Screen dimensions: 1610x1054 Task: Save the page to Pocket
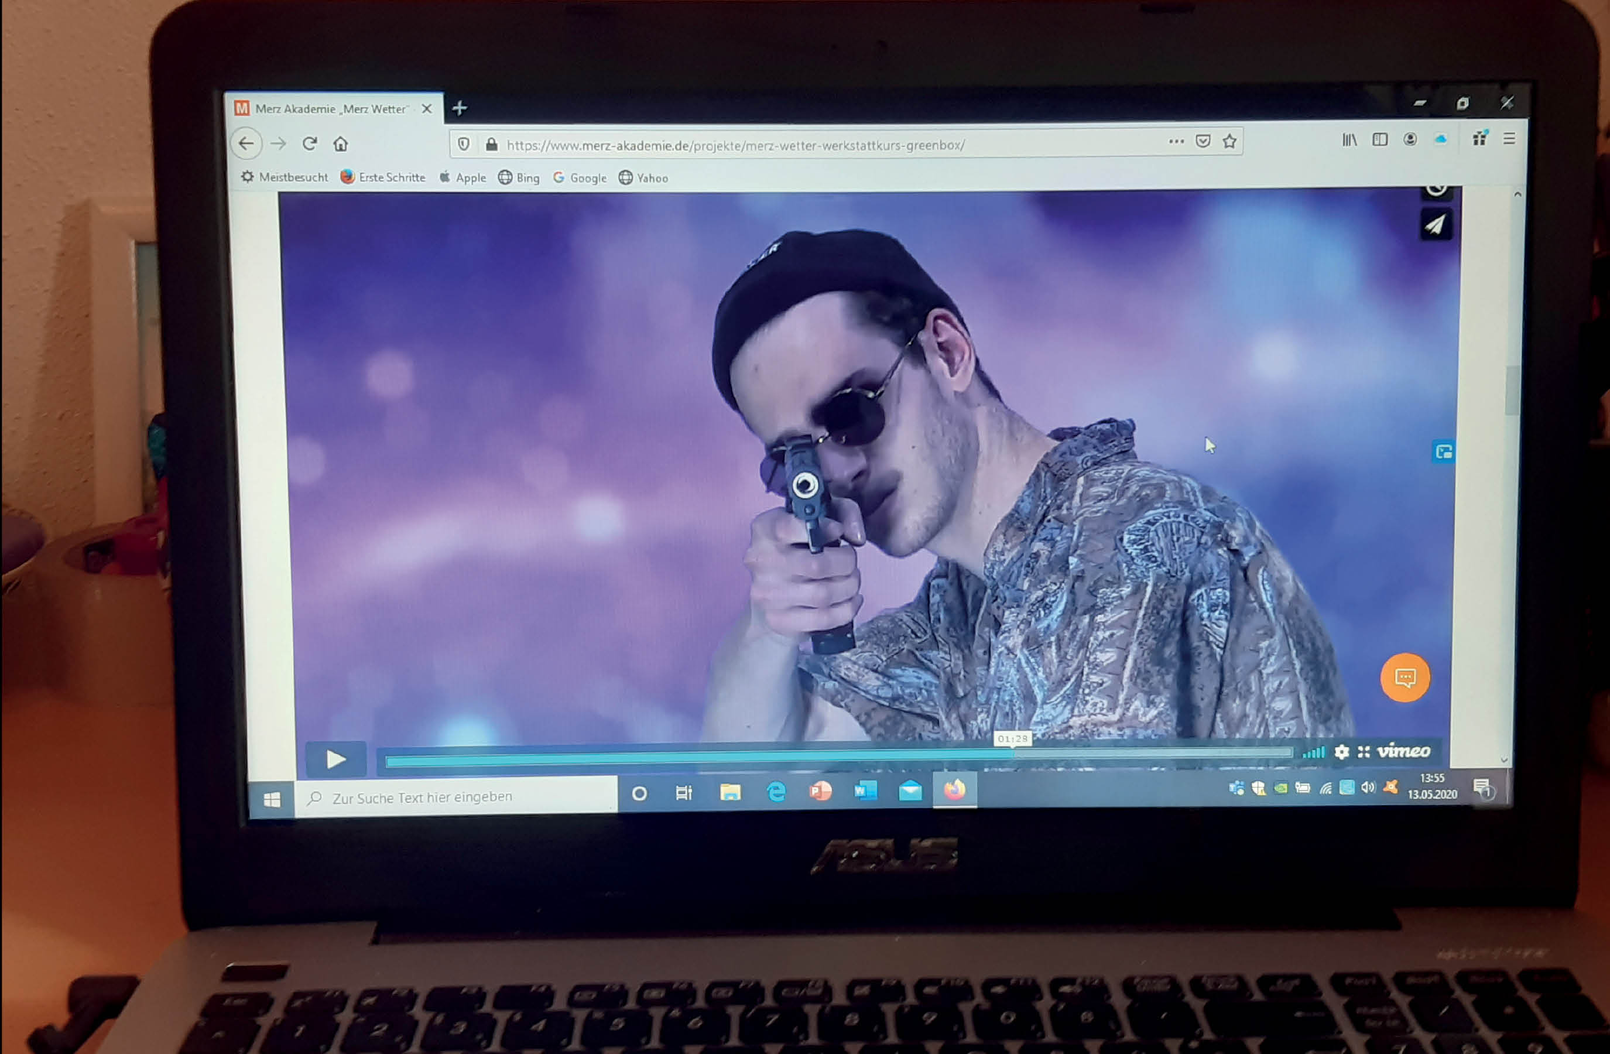[x=1203, y=141]
